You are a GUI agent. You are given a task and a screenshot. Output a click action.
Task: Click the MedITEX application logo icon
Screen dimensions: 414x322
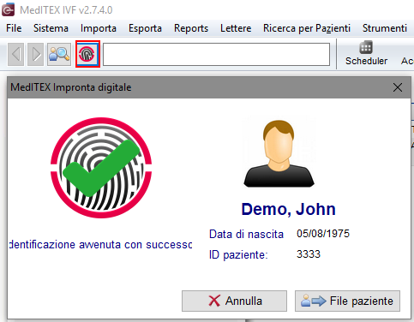coord(8,9)
